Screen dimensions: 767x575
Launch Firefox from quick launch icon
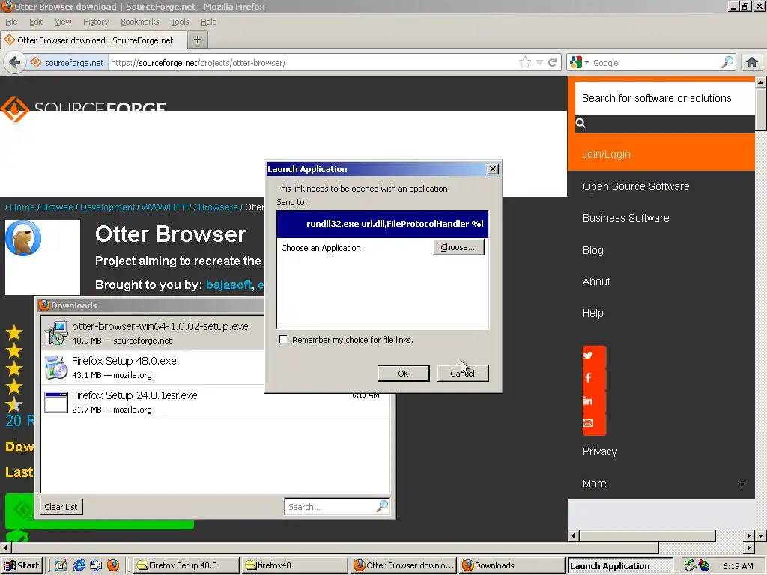[113, 565]
